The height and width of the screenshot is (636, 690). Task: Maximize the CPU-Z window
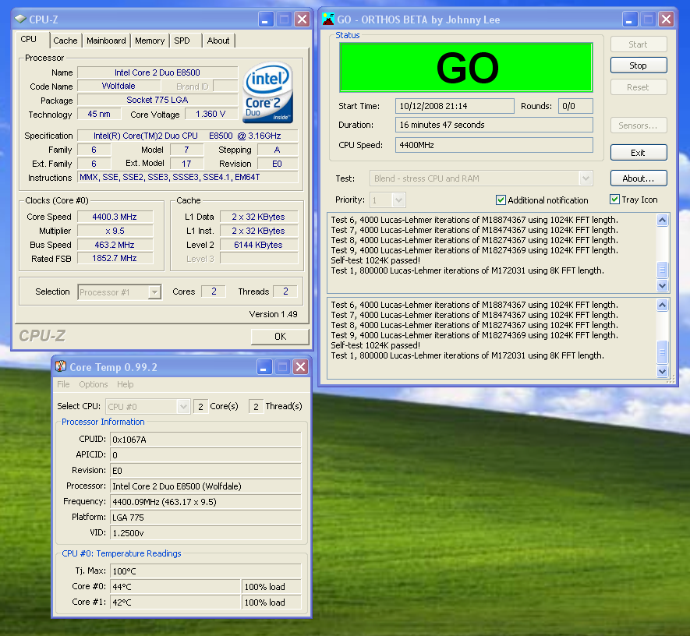[284, 19]
